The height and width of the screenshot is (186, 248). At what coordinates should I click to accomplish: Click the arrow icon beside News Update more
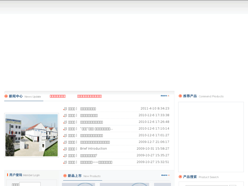[x=169, y=96]
